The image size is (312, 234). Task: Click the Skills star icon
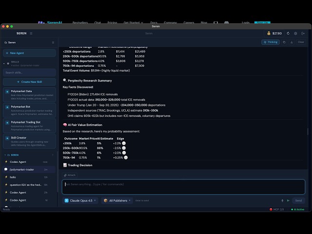click(8, 63)
